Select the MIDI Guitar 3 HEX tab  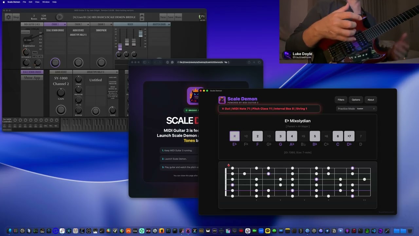(x=32, y=24)
